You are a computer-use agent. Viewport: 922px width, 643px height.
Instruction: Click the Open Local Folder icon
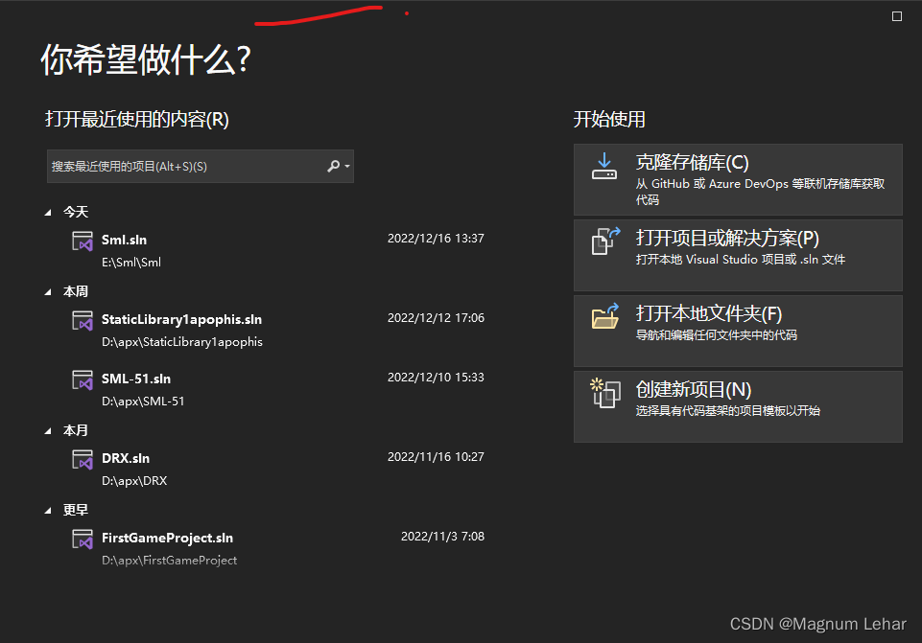point(605,316)
